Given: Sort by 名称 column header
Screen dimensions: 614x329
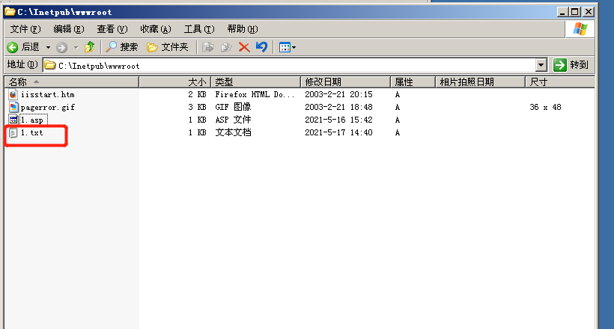Looking at the screenshot, I should pyautogui.click(x=72, y=82).
